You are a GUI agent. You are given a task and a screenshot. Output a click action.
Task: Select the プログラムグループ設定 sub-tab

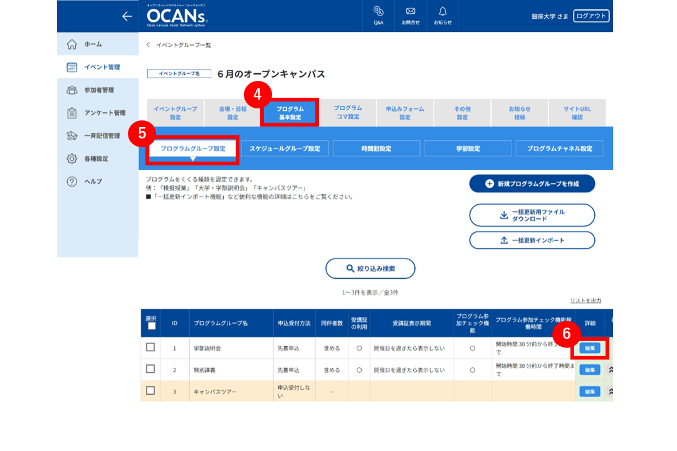[x=193, y=148]
